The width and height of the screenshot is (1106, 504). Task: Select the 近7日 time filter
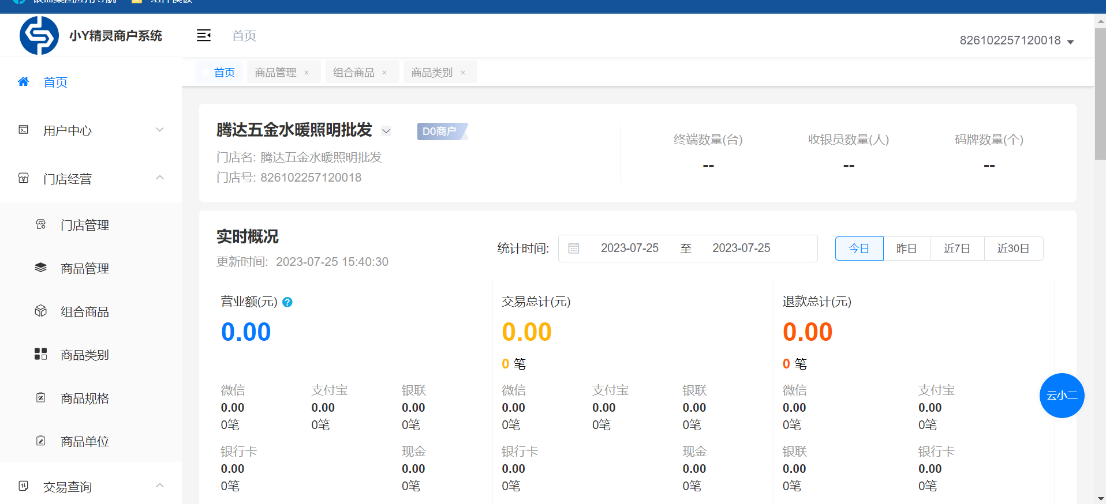[957, 249]
